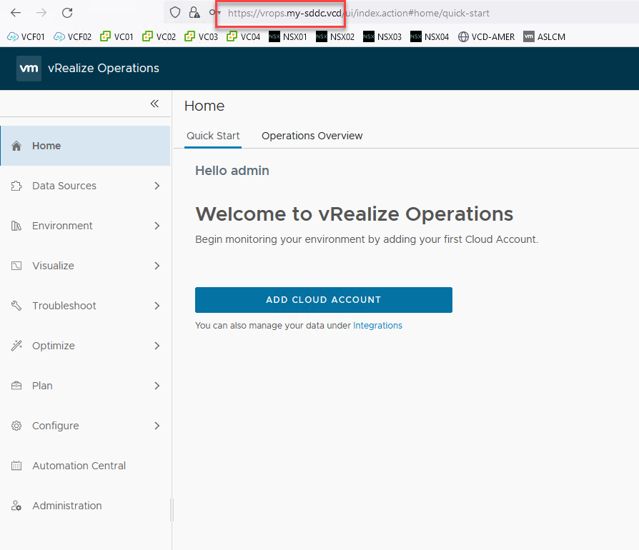
Task: Switch to the Operations Overview tab
Action: click(312, 136)
